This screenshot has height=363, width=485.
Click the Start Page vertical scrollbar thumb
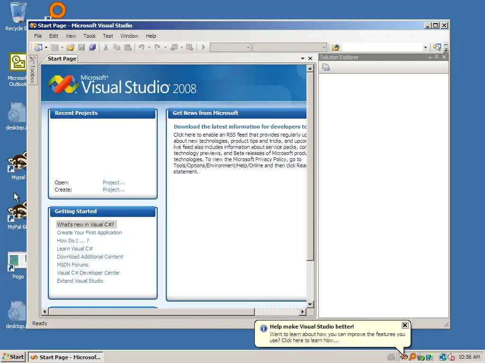tap(310, 166)
